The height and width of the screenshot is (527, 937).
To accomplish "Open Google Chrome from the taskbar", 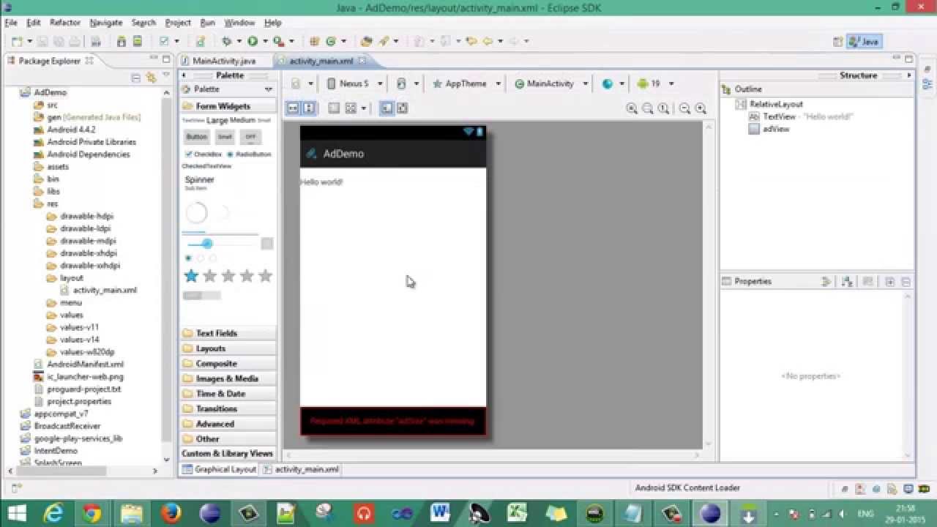I will click(92, 514).
